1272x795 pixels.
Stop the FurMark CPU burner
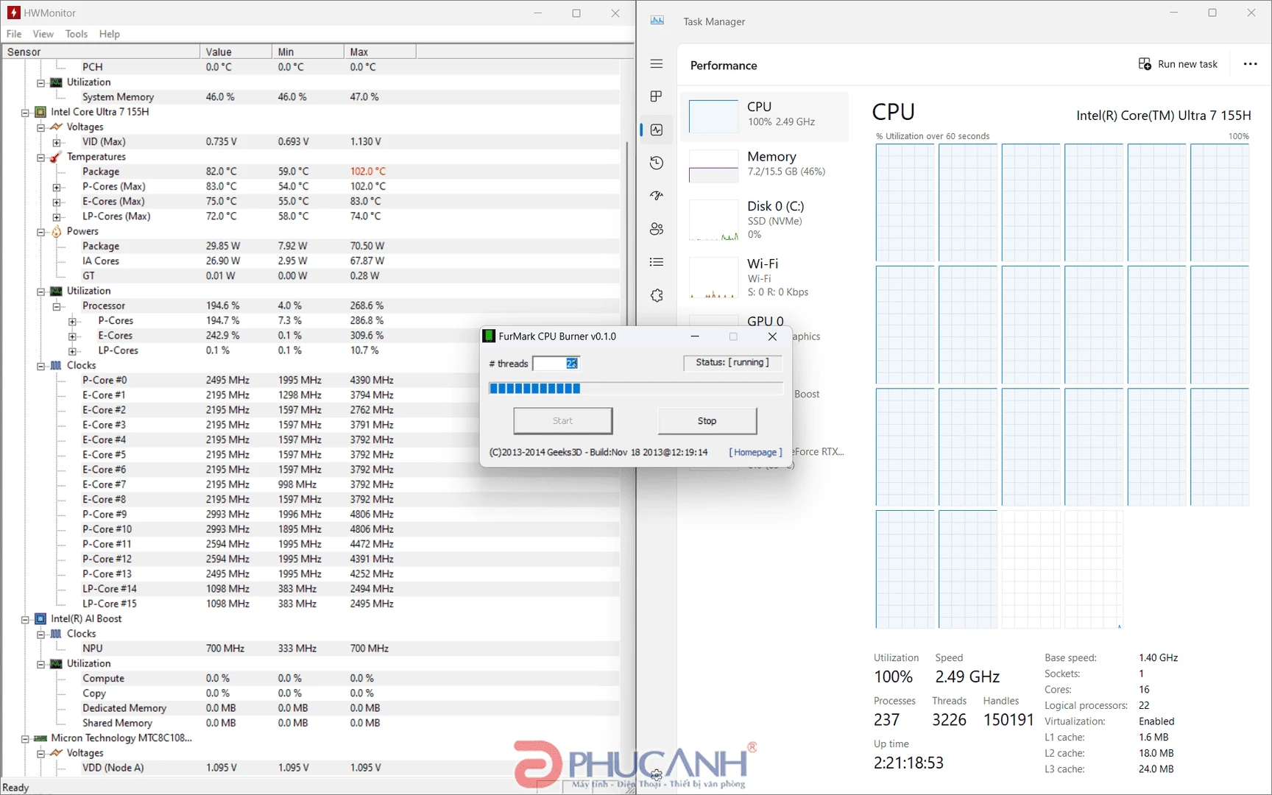pyautogui.click(x=707, y=421)
